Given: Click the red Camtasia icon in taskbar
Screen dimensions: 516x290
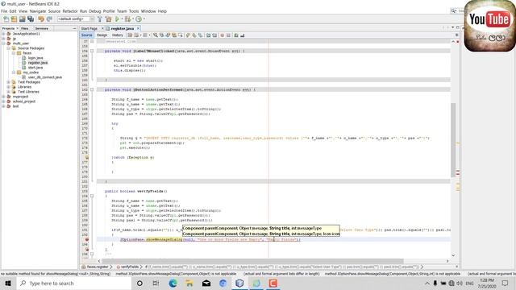Looking at the screenshot, I should tap(273, 283).
